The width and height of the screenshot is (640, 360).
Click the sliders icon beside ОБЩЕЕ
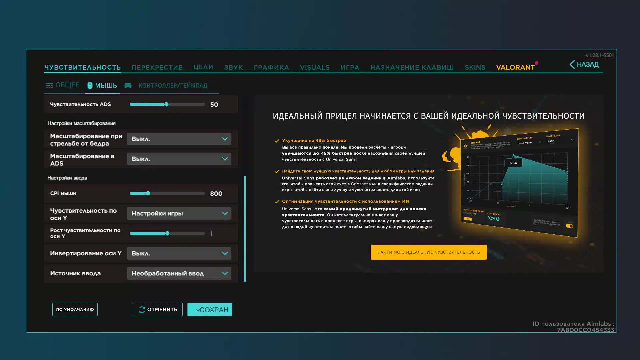tap(50, 86)
